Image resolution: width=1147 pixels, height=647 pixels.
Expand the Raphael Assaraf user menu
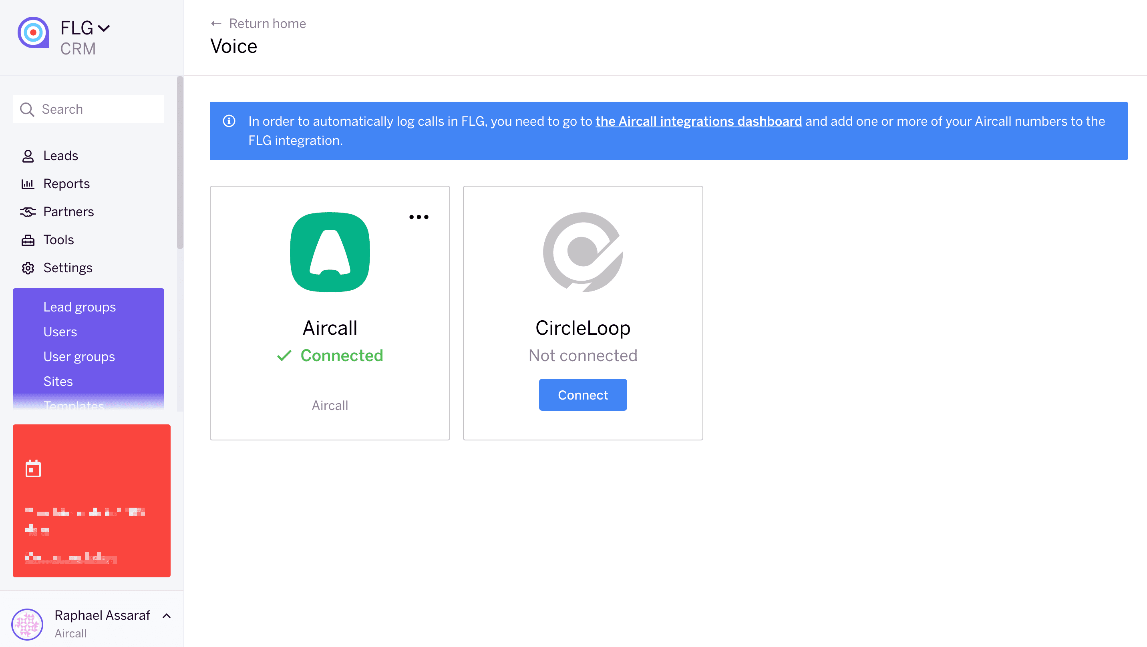click(167, 616)
